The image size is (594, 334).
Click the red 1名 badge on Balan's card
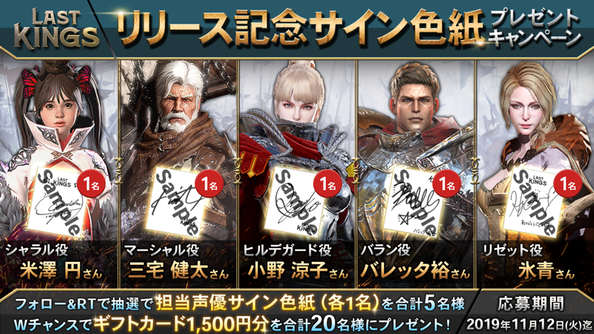pos(446,184)
